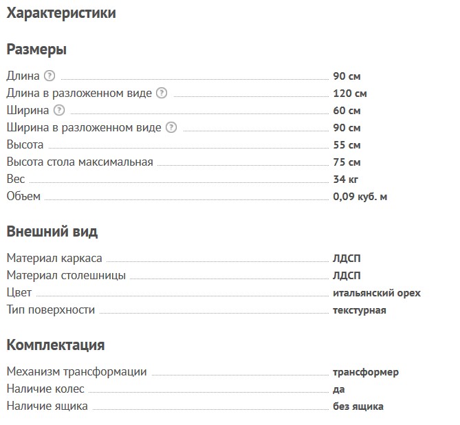460x425 pixels.
Task: Click the Комплектация section heading
Action: click(x=56, y=345)
